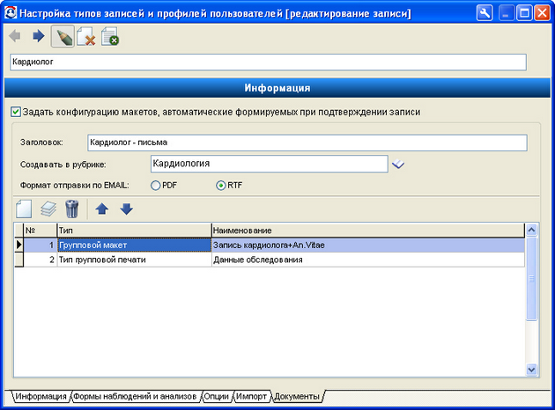This screenshot has width=555, height=410.
Task: Click the Кардиолог name input field
Action: click(269, 62)
